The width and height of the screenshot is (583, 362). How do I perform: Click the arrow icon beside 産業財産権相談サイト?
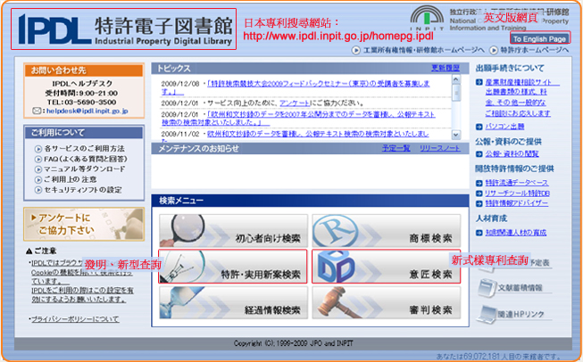[479, 82]
